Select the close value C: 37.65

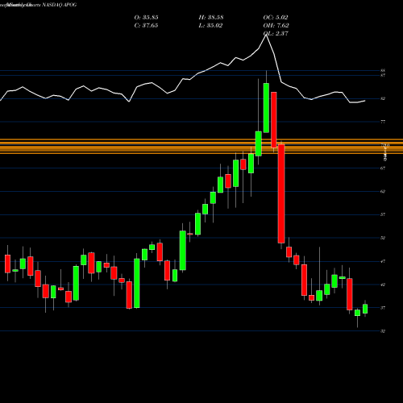(146, 26)
